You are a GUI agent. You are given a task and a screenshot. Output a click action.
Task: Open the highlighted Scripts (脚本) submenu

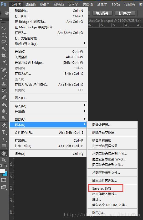click(48, 125)
